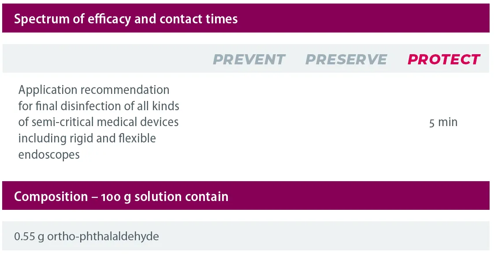Click the 'including rigid and flexible' line
This screenshot has width=494, height=257.
(87, 138)
